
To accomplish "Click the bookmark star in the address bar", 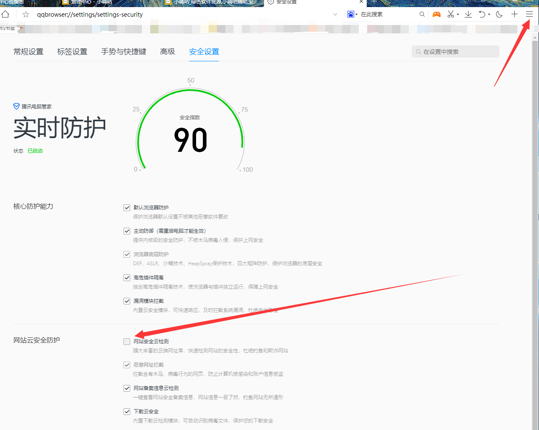I will coord(25,14).
